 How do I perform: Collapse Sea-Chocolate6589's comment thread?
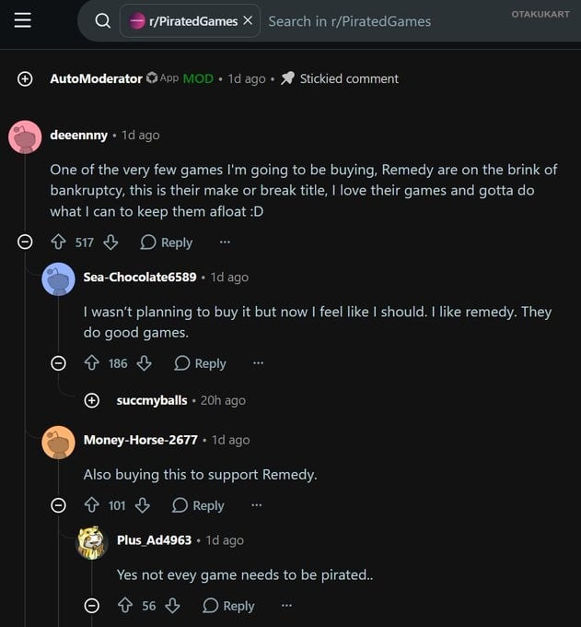coord(58,363)
